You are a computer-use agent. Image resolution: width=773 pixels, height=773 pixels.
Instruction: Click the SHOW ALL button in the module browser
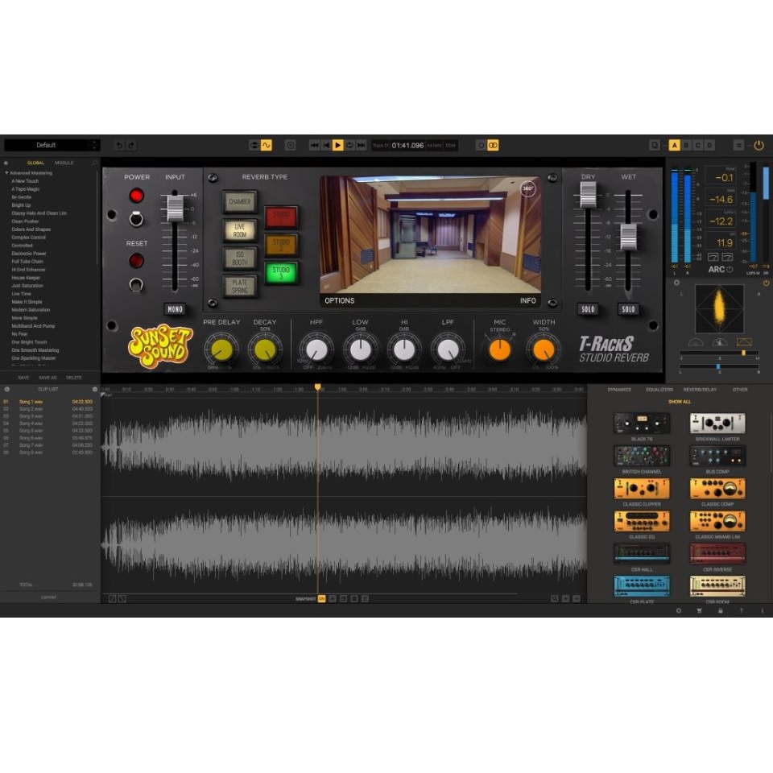click(x=680, y=400)
